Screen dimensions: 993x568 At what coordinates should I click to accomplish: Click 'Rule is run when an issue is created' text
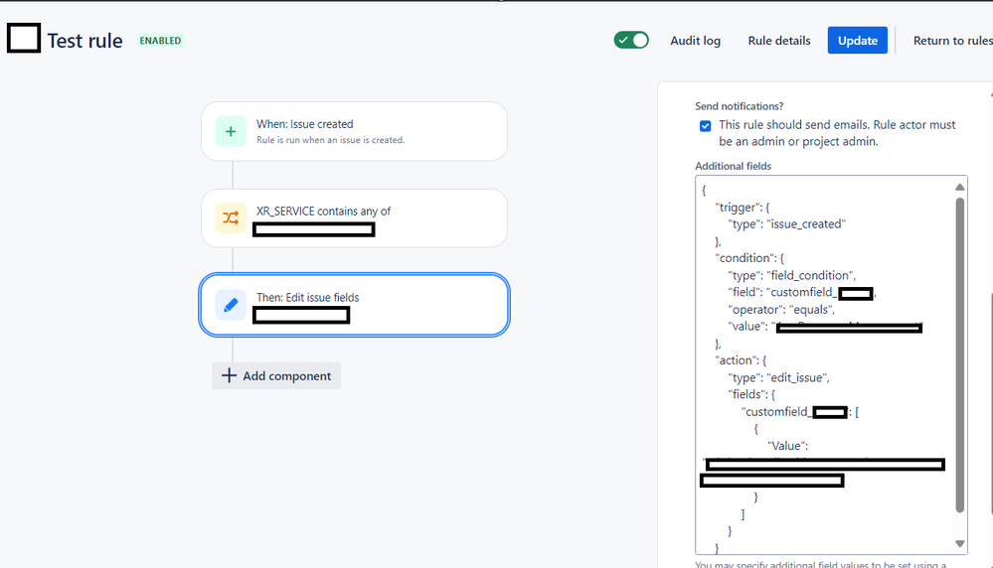[x=330, y=140]
